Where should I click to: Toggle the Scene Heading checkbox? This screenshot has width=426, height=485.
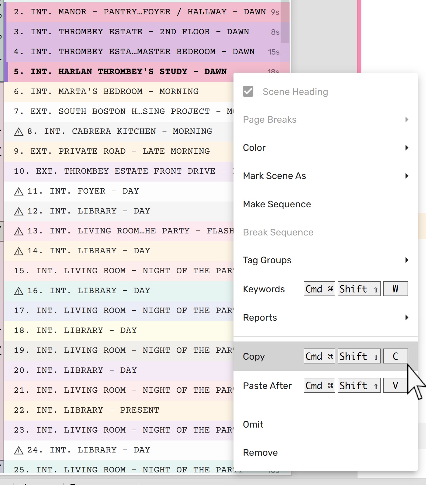click(248, 92)
